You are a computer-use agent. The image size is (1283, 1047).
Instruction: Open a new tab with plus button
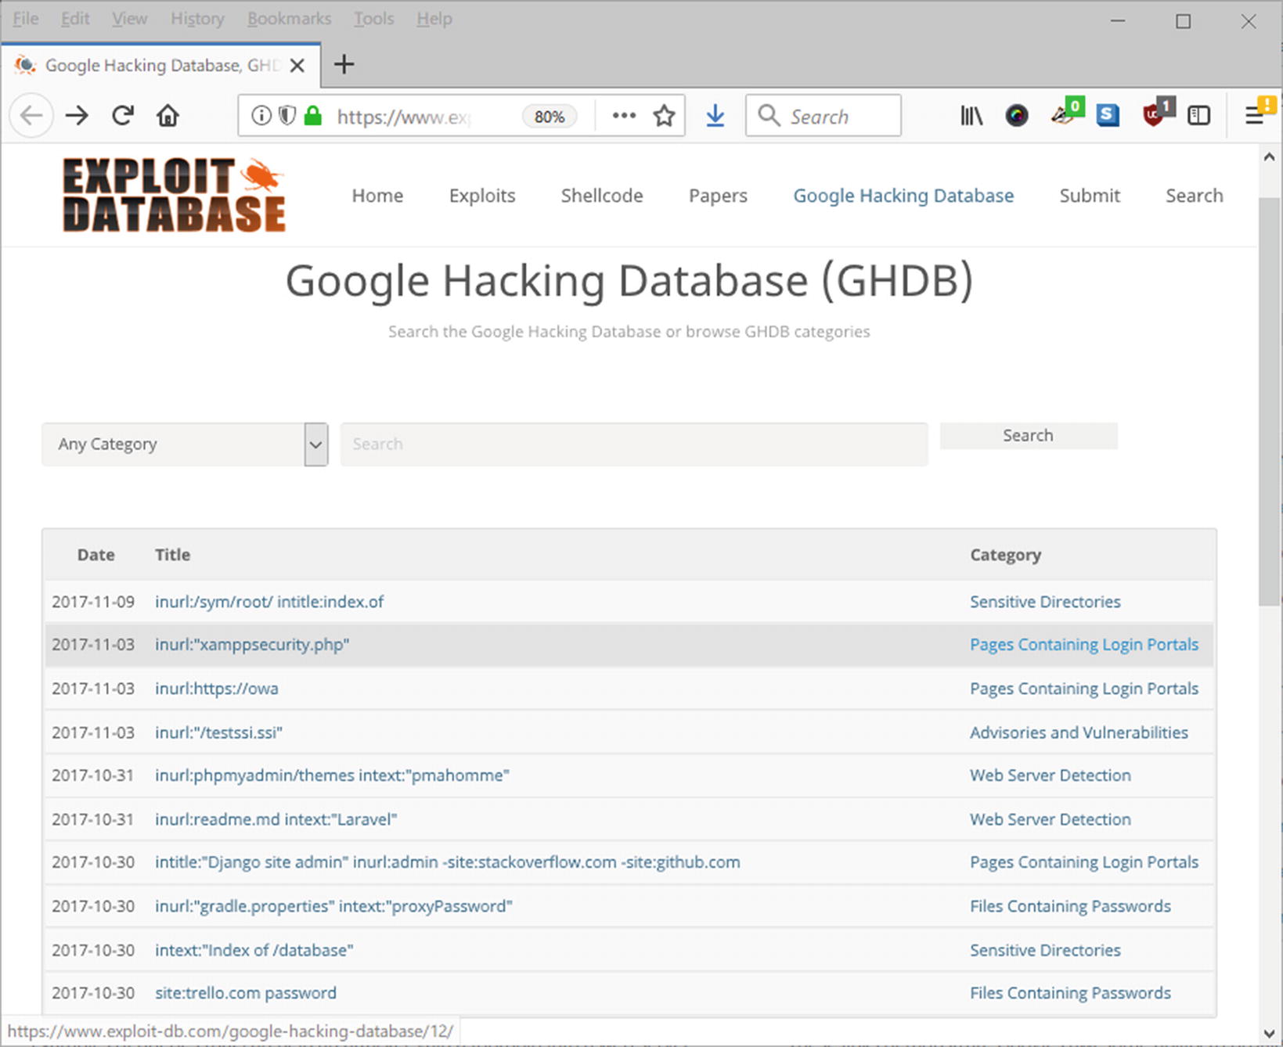[344, 64]
